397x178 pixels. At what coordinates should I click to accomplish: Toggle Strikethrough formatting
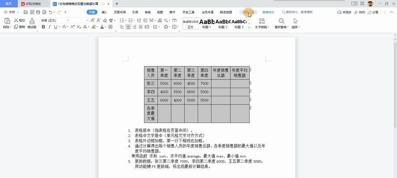(x=64, y=27)
